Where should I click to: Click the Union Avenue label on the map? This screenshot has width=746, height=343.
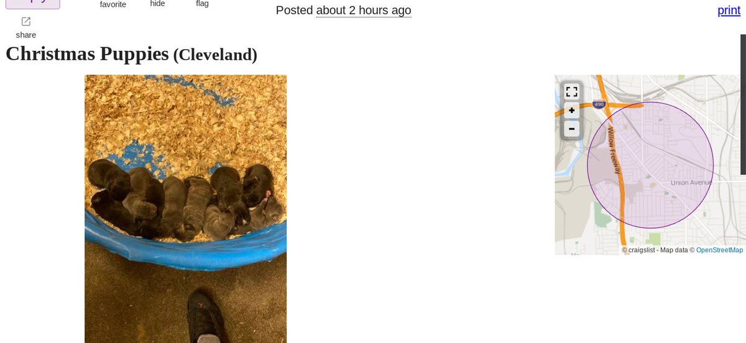coord(691,183)
